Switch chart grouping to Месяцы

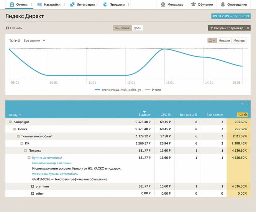click(239, 41)
